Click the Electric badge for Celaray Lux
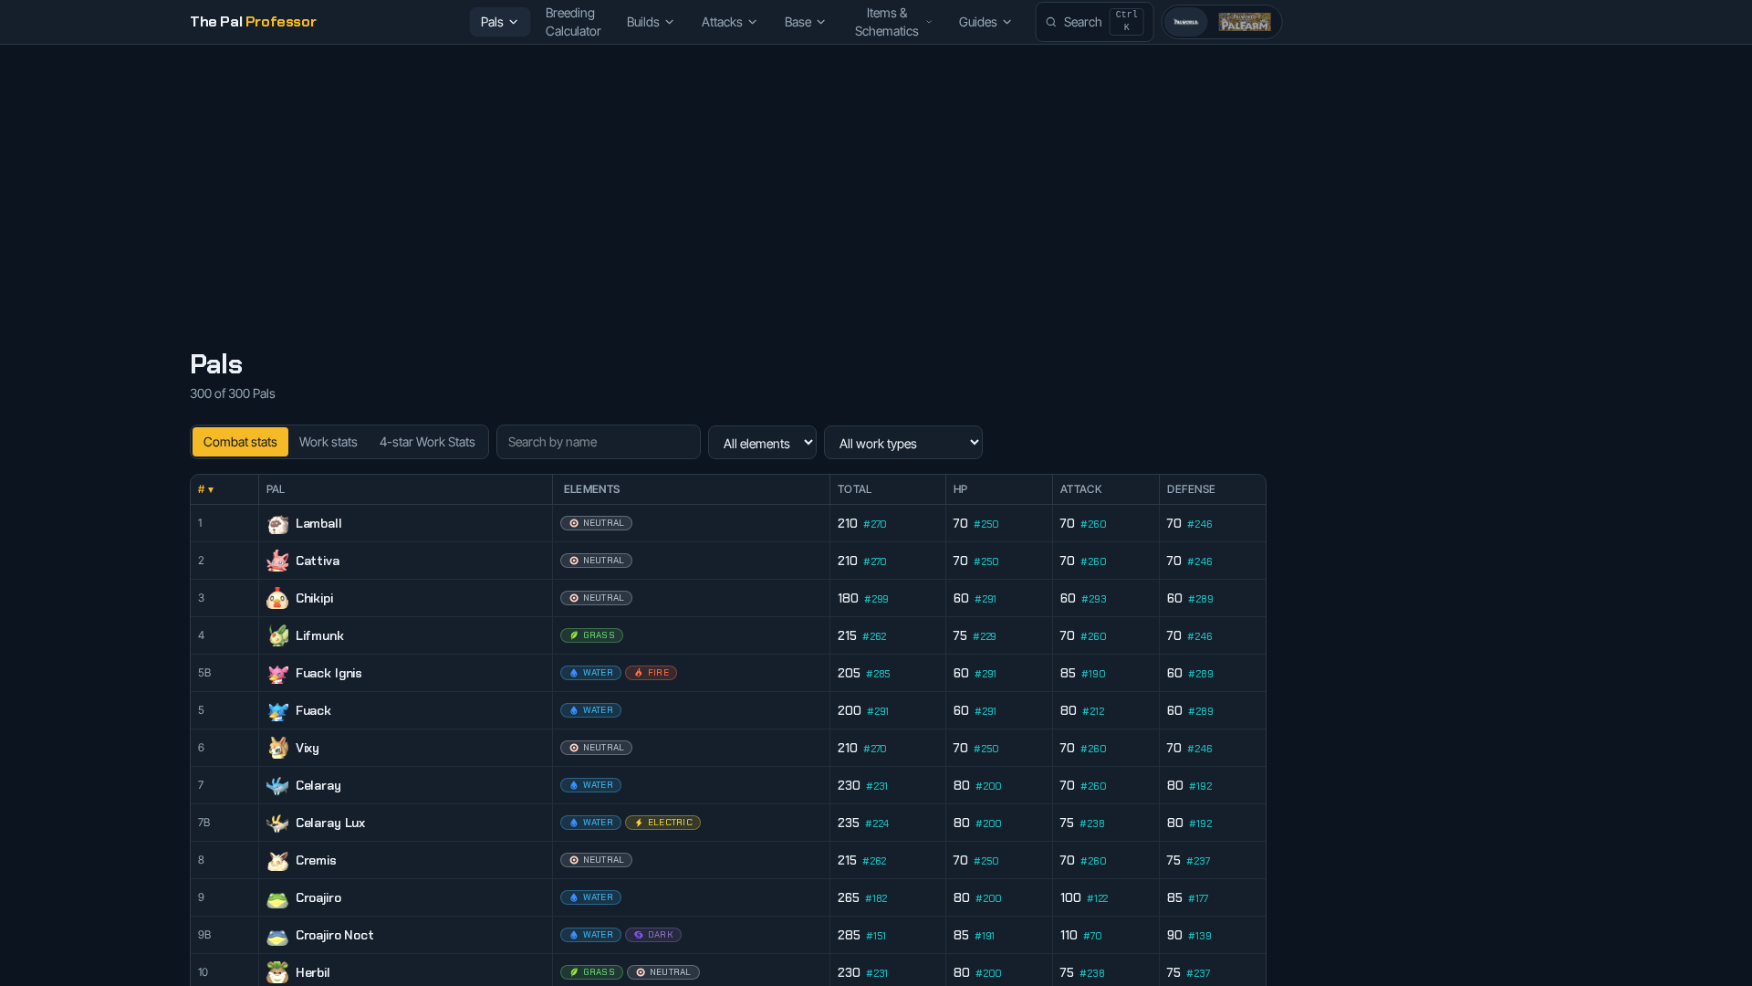Screen dimensions: 1752x986 tap(662, 823)
